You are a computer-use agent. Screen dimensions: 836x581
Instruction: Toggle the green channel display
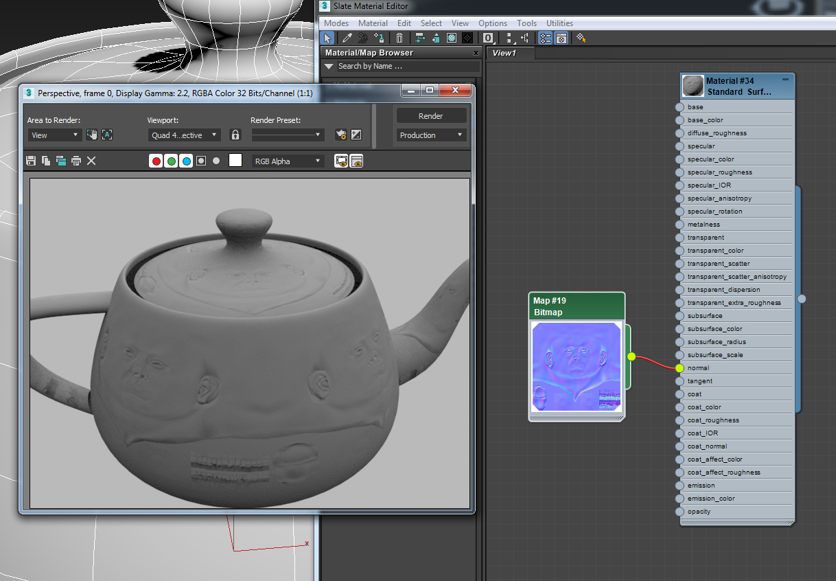171,161
